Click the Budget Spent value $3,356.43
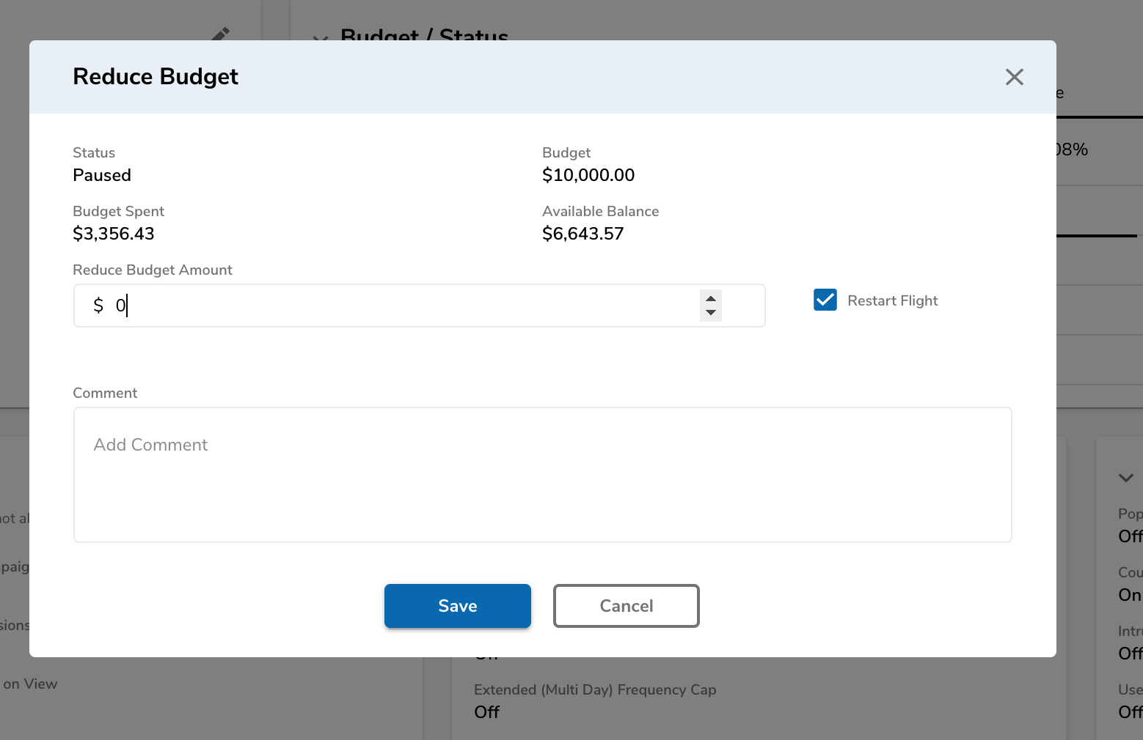Screen dimensions: 1143x740 click(x=114, y=234)
